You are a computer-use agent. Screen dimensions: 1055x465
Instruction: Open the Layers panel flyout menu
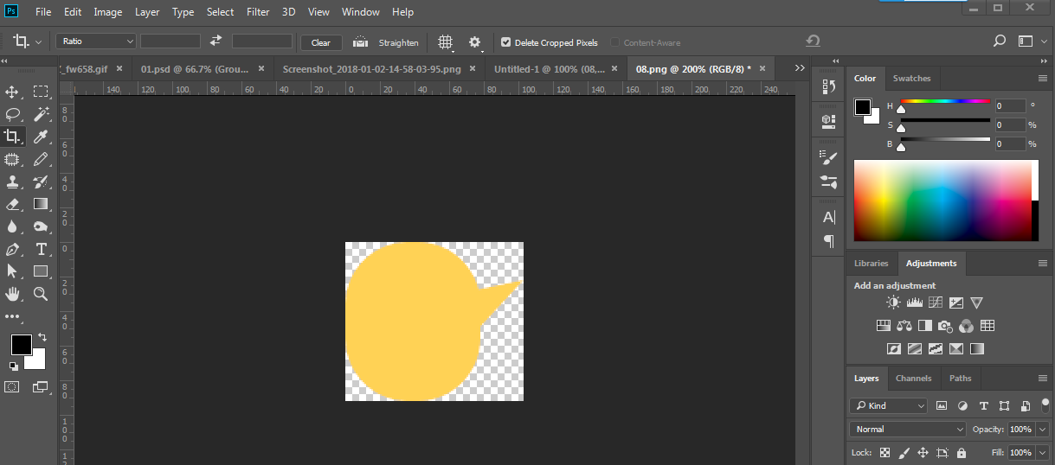1043,378
